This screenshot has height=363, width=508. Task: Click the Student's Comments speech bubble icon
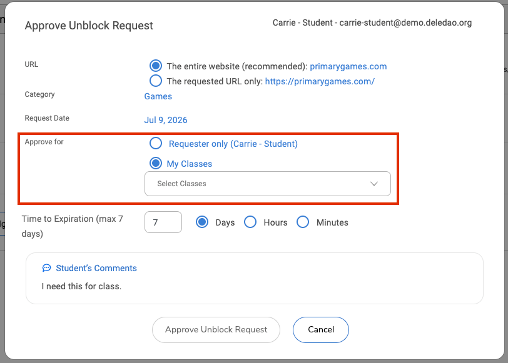[47, 268]
